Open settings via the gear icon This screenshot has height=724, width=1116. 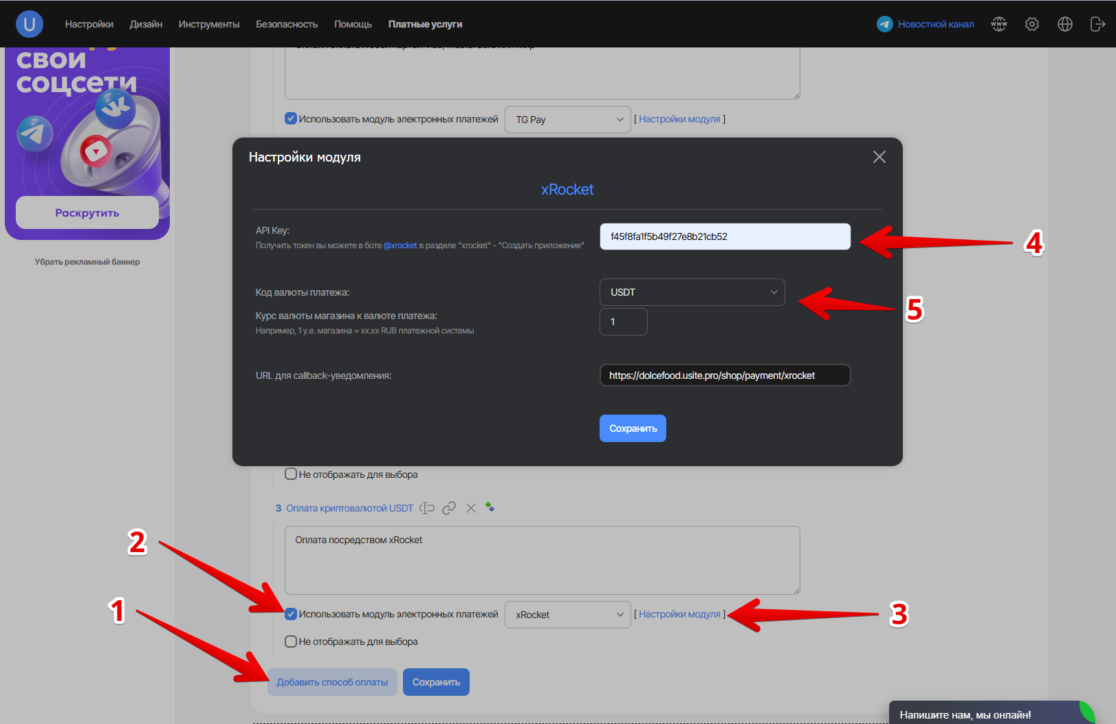(1031, 24)
